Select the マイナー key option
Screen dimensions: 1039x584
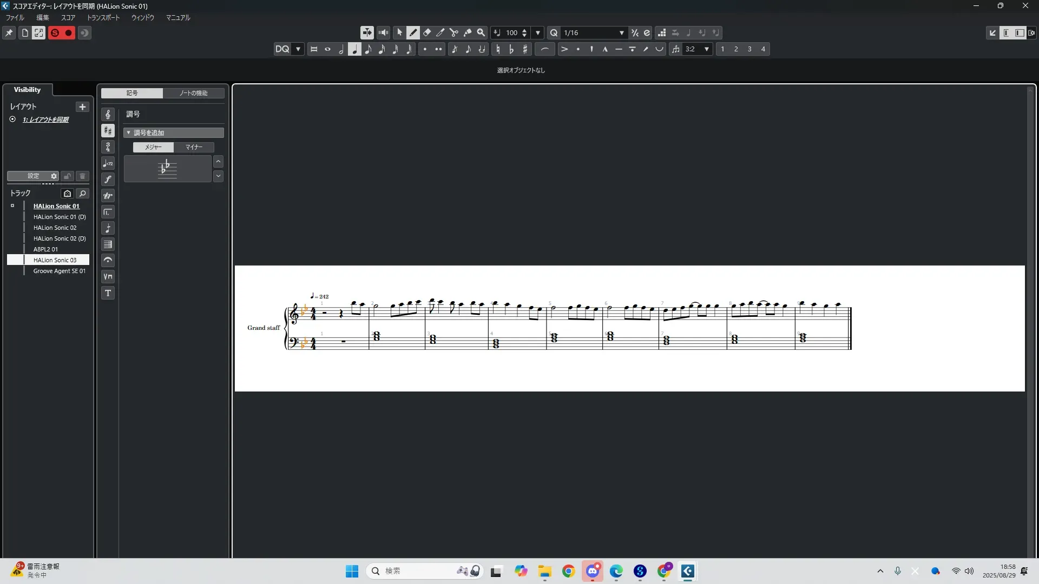[x=194, y=147]
